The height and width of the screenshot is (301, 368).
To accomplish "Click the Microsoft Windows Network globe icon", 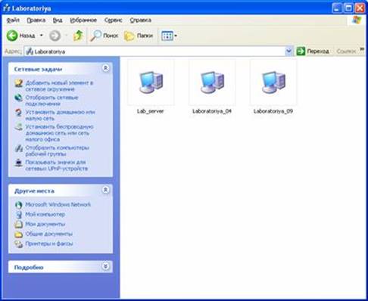I will [x=19, y=205].
